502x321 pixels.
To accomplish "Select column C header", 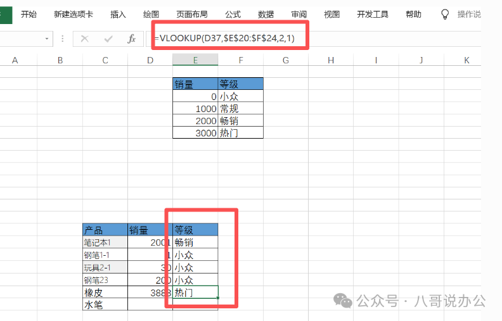I will (x=105, y=60).
